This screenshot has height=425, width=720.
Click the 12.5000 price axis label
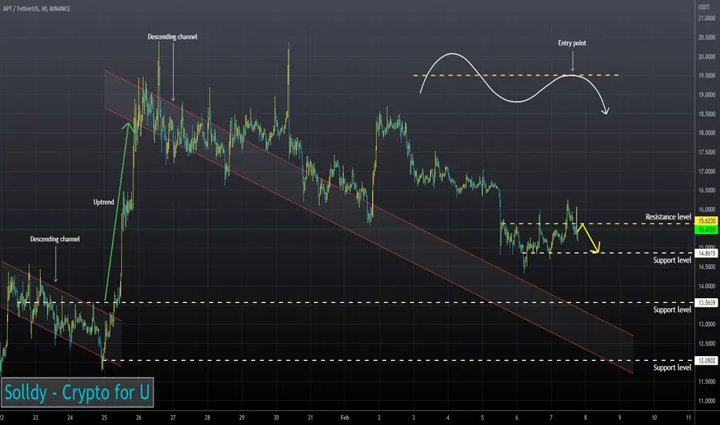707,343
